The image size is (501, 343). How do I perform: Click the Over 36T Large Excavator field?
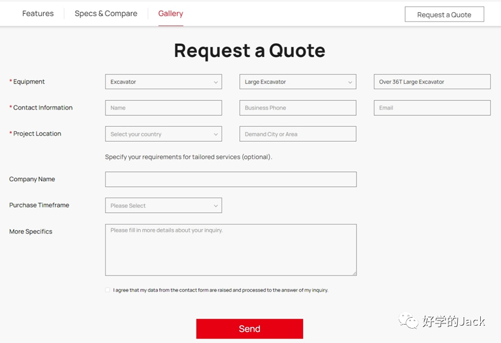point(432,82)
